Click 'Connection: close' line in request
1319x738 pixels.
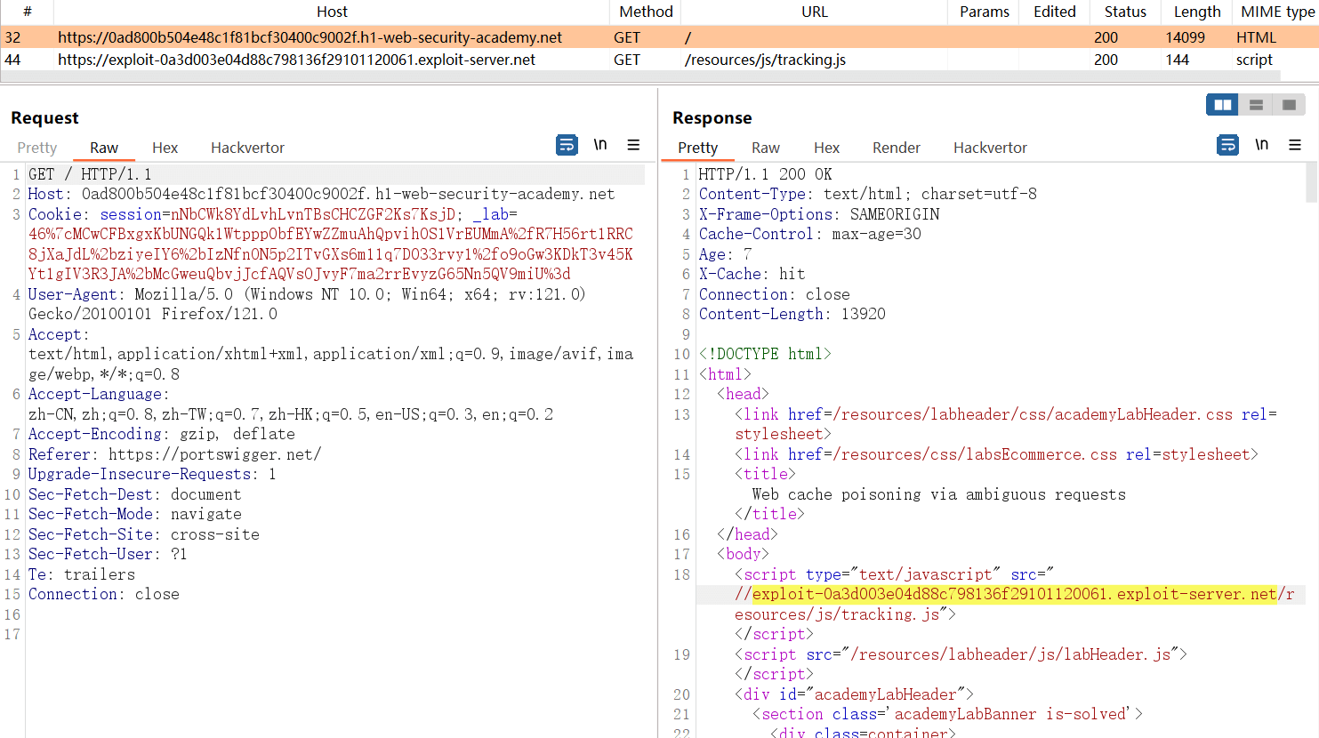(104, 594)
